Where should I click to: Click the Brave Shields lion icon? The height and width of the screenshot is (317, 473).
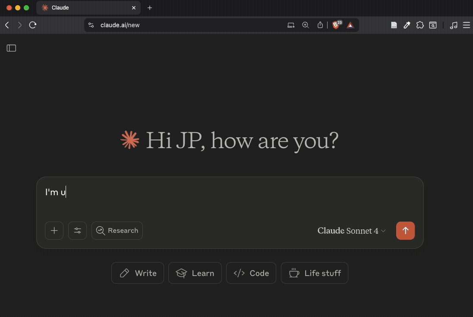(336, 25)
